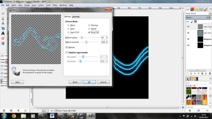Create a new layer in Layers panel

(x=187, y=73)
